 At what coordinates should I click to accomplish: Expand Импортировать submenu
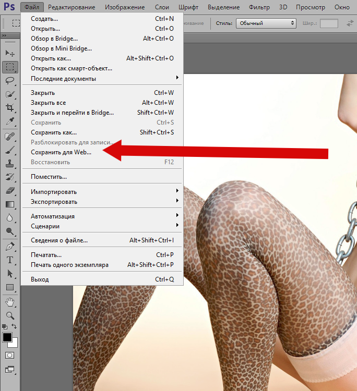101,192
